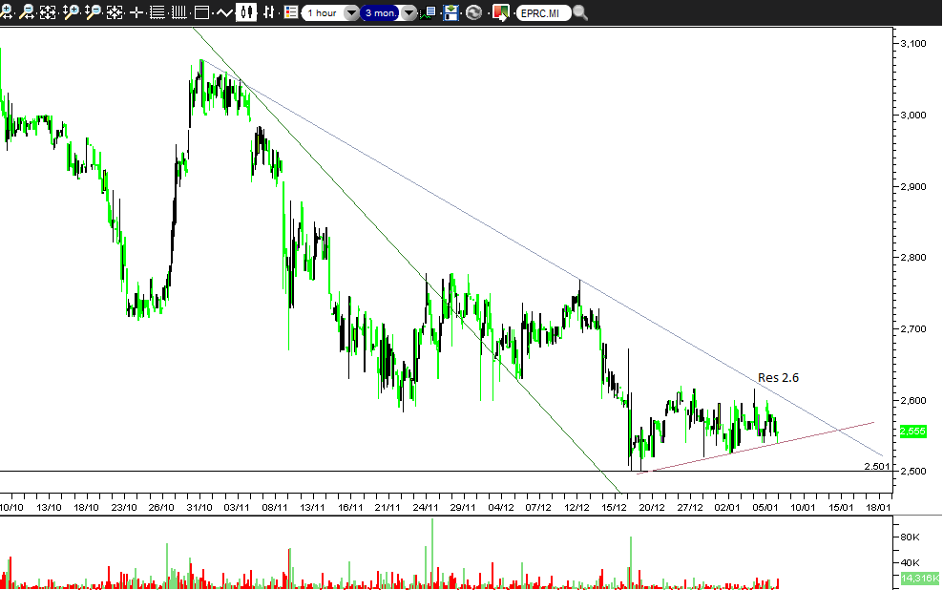Viewport: 943px width, 590px height.
Task: Click the 2,555 current price tag
Action: (912, 432)
